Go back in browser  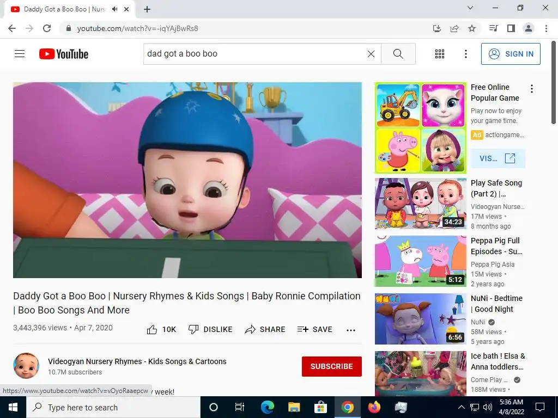click(x=12, y=28)
